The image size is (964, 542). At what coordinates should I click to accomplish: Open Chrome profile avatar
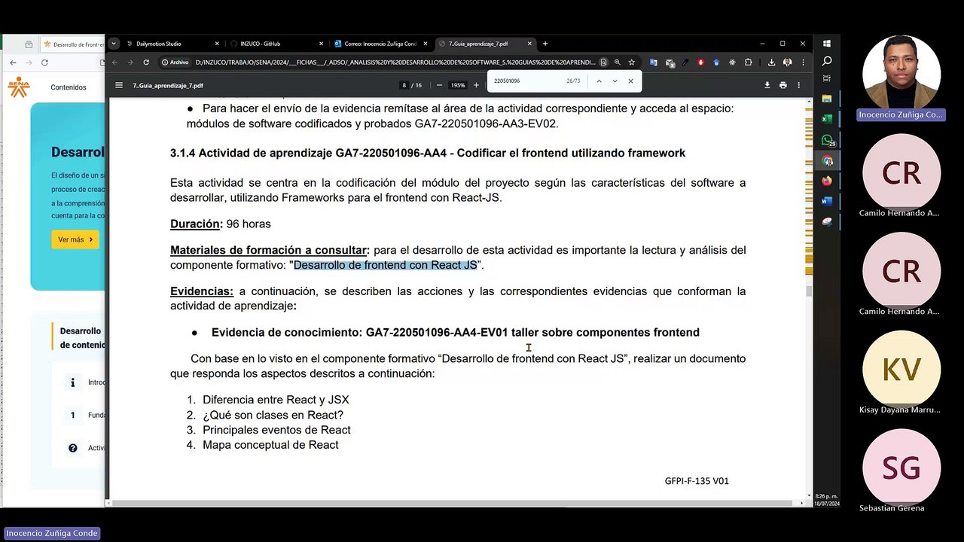(x=787, y=62)
